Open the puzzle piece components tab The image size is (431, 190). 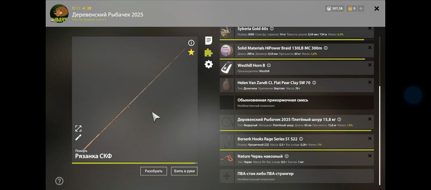[209, 53]
